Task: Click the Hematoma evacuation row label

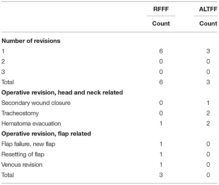Action: 31,123
